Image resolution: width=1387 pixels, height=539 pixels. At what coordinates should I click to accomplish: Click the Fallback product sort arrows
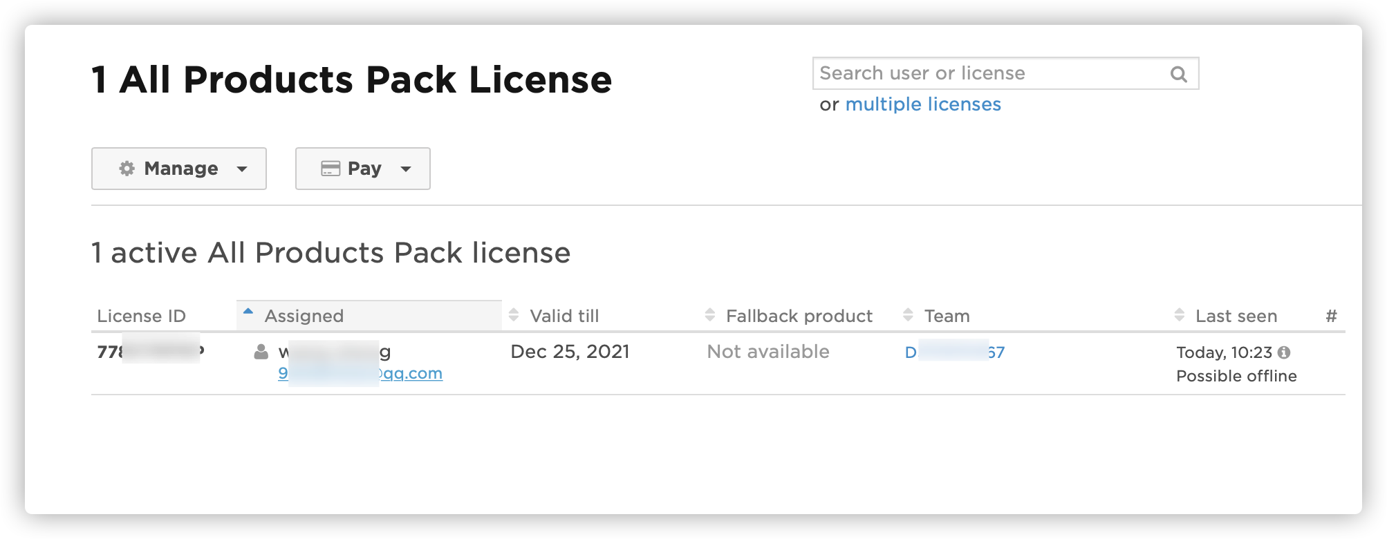coord(710,315)
